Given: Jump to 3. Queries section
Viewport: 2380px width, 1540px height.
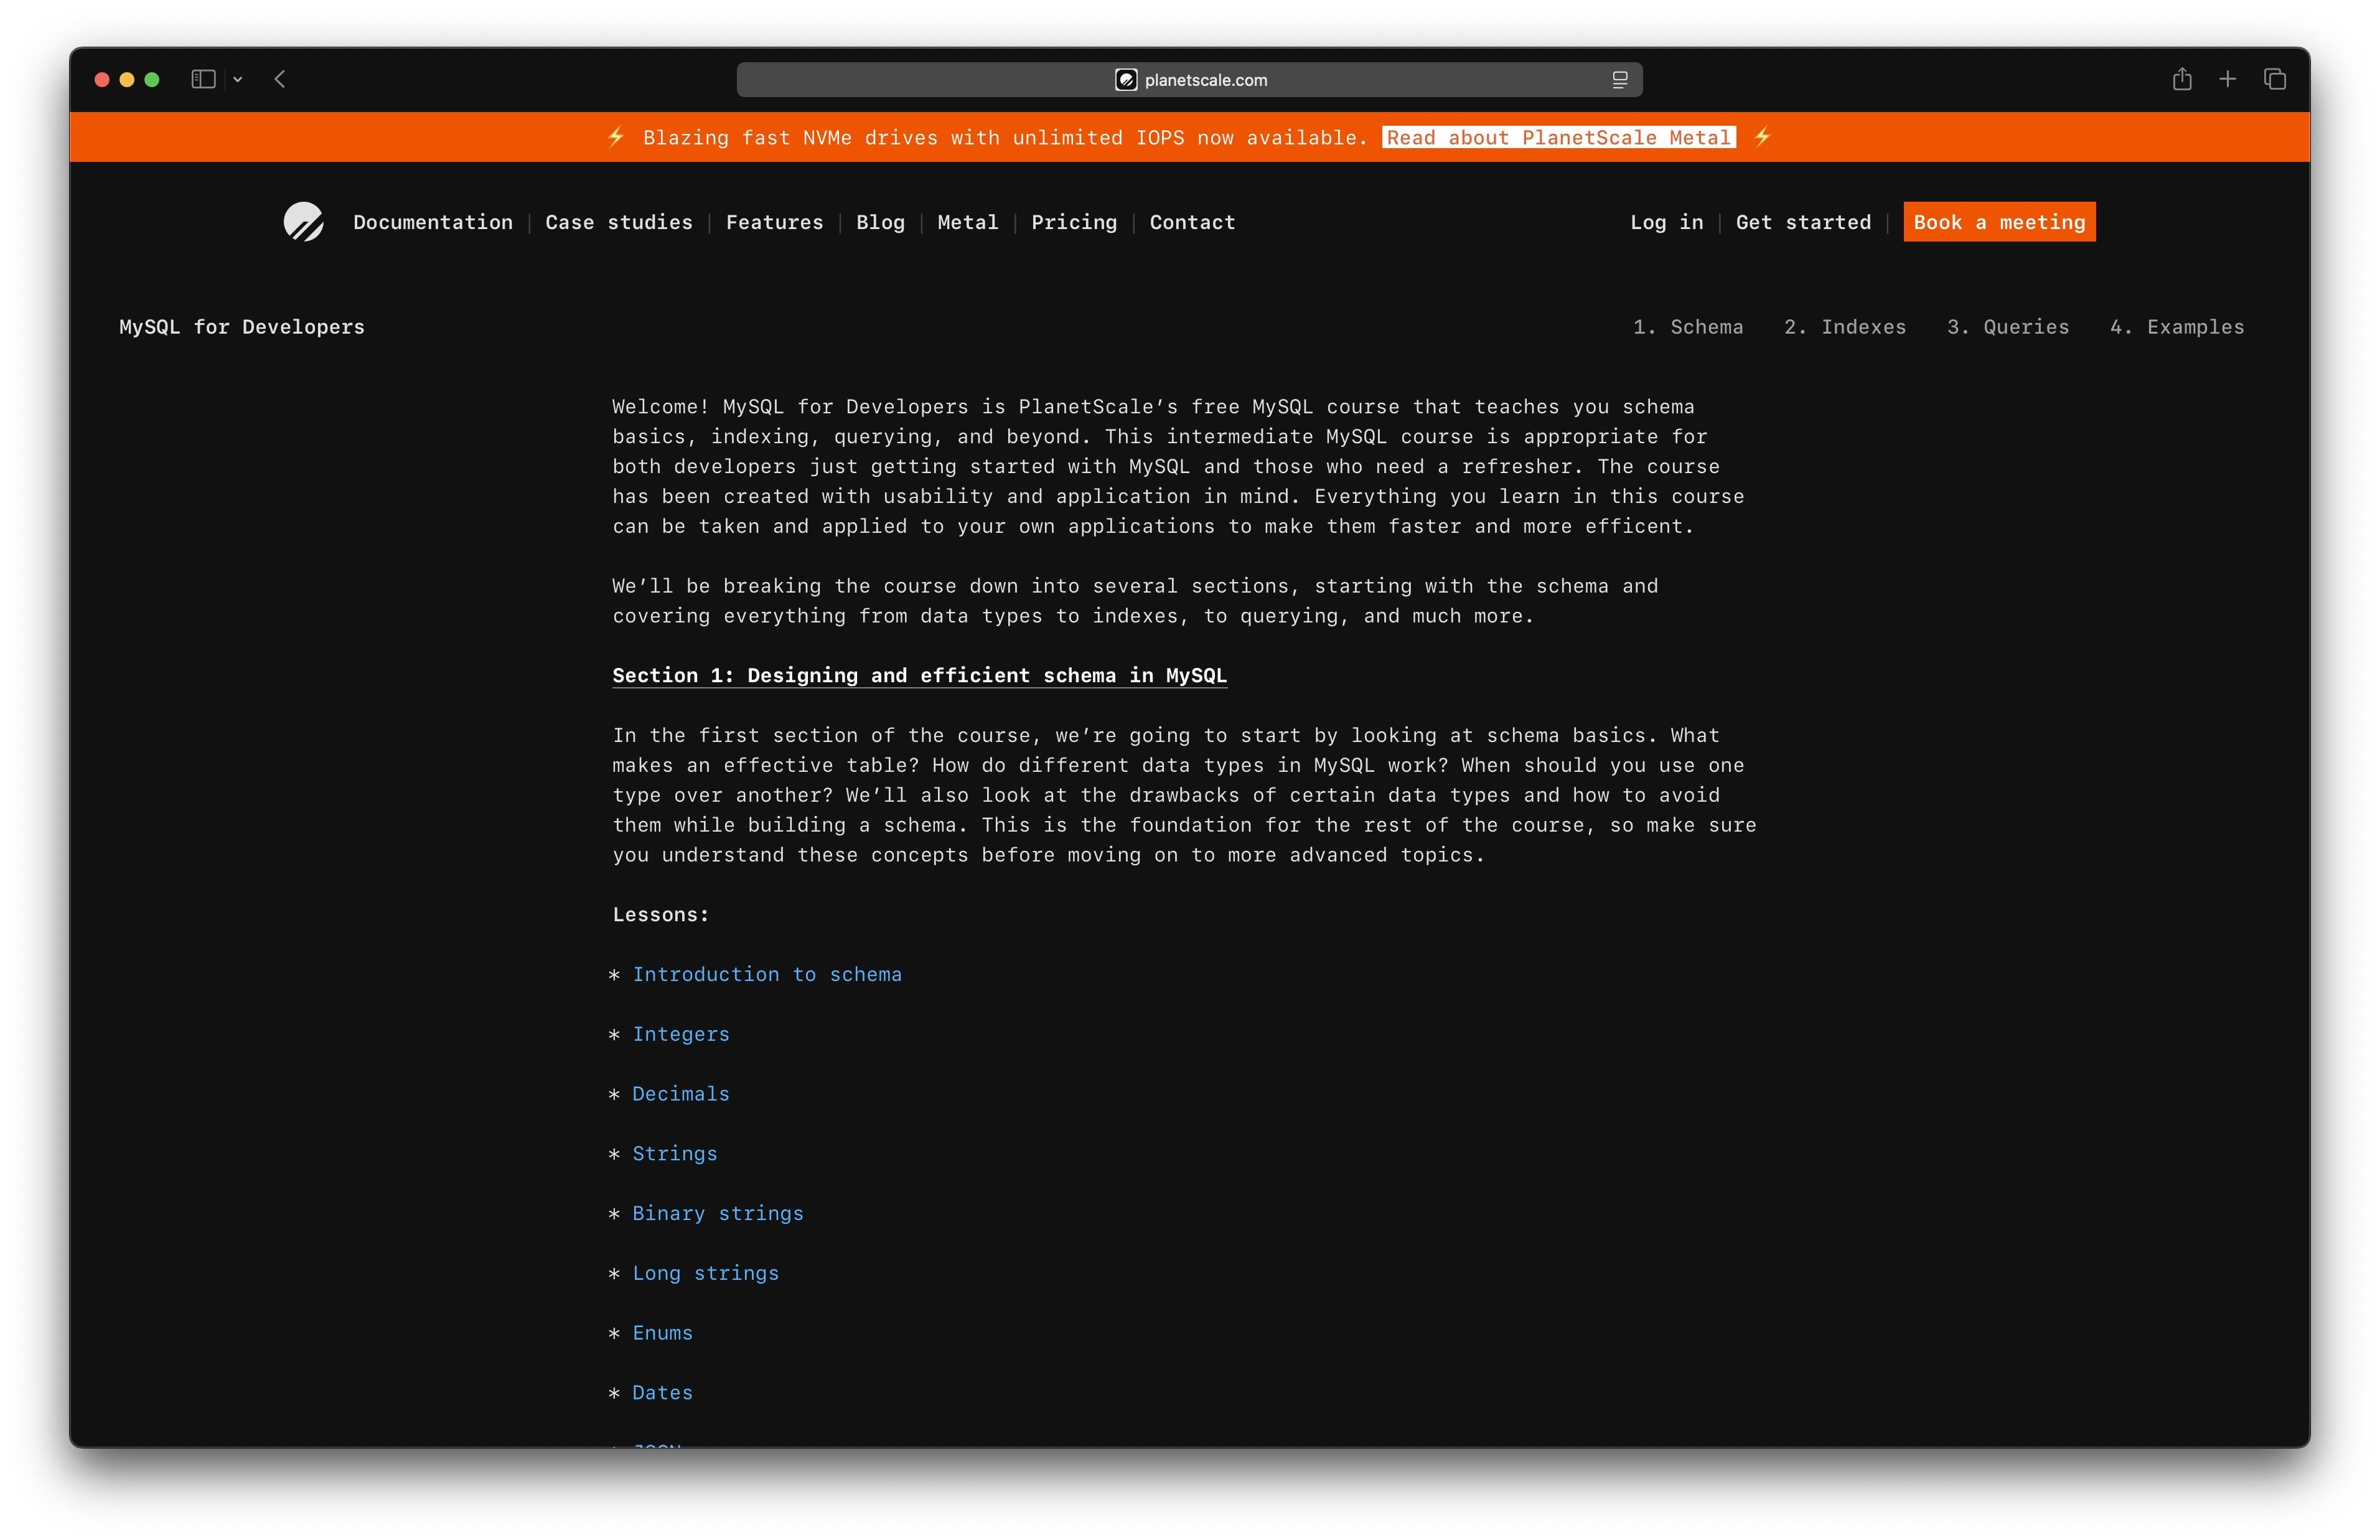Looking at the screenshot, I should (2007, 327).
